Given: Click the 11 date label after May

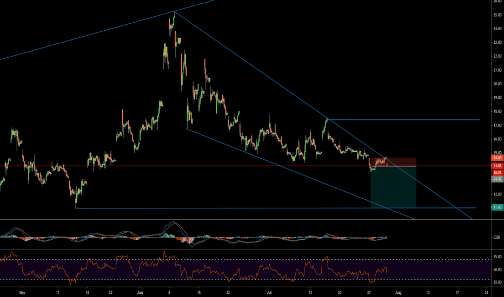Looking at the screenshot, I should tap(57, 293).
